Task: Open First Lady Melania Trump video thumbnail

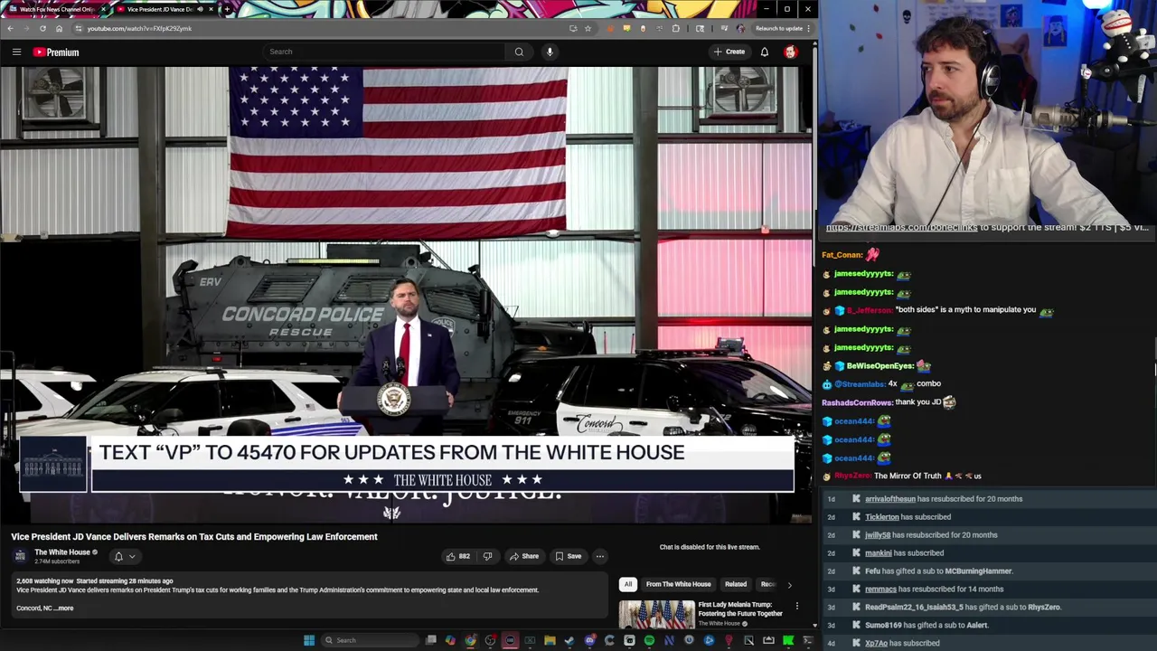Action: coord(657,613)
